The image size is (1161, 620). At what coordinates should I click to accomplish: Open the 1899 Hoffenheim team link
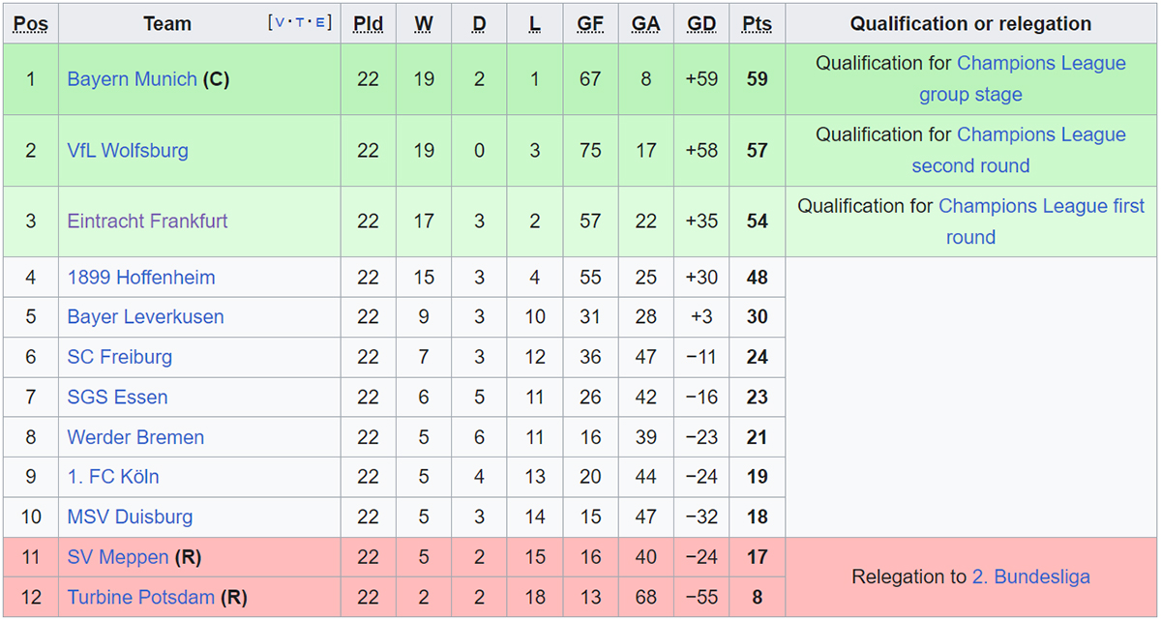click(141, 278)
